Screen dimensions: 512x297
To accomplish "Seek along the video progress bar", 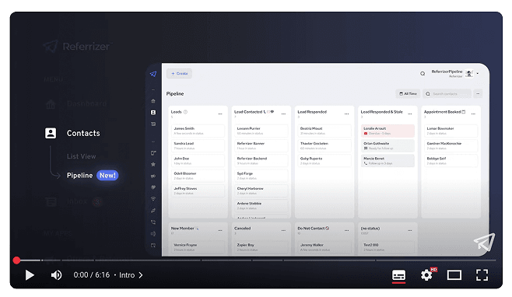I will coord(256,260).
